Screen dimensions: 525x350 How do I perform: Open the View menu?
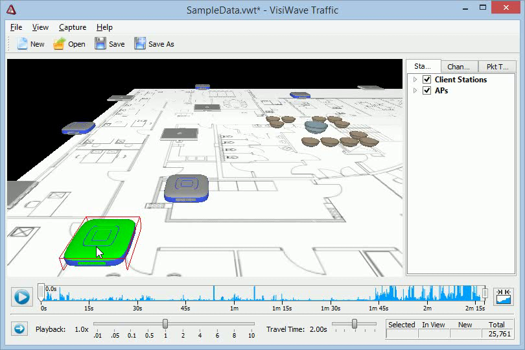click(x=40, y=27)
